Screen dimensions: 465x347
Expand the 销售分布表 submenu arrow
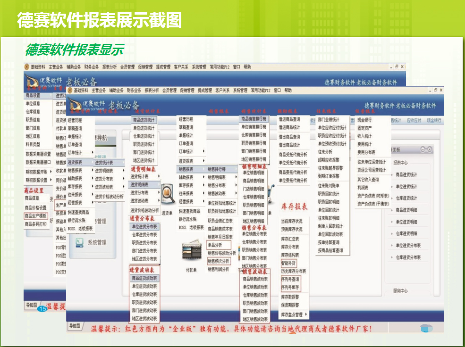pos(236,185)
